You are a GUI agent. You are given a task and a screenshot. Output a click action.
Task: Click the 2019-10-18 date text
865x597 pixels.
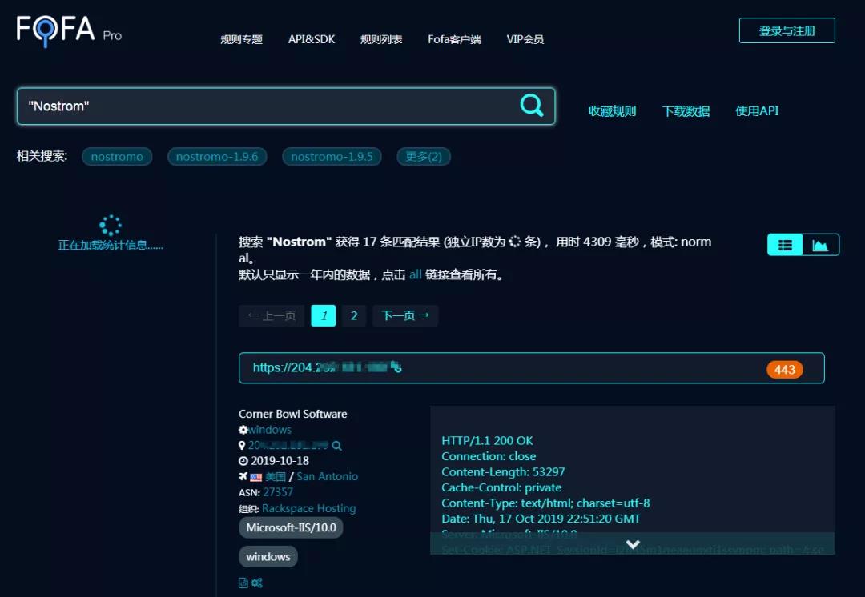click(280, 461)
